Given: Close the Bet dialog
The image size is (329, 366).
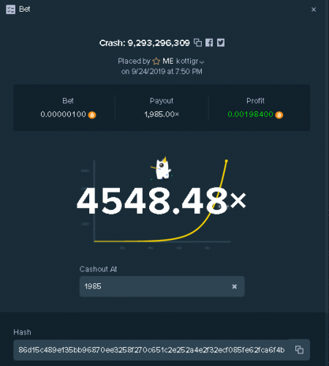Looking at the screenshot, I should (x=314, y=10).
